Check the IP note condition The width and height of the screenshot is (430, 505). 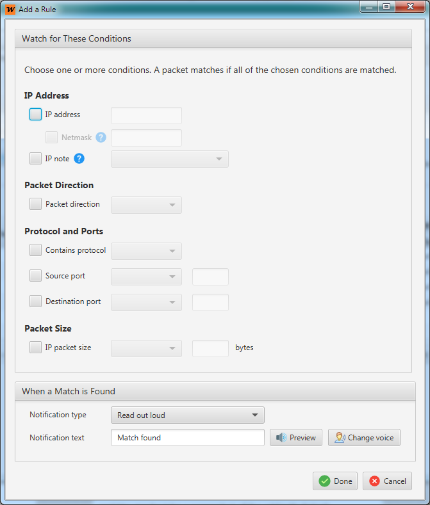[35, 159]
